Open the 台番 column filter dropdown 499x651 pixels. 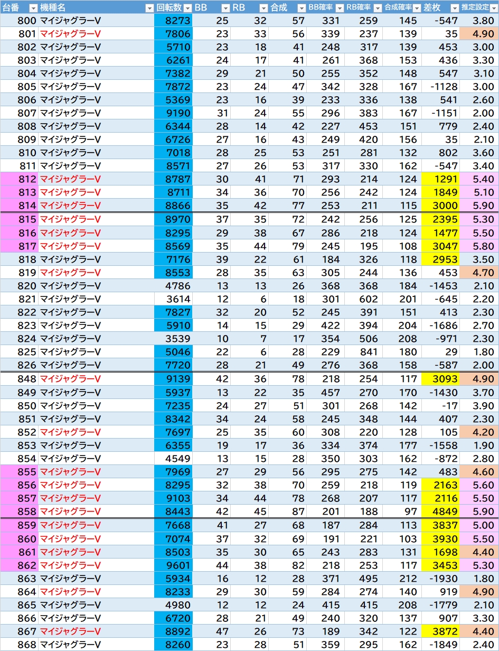point(33,7)
